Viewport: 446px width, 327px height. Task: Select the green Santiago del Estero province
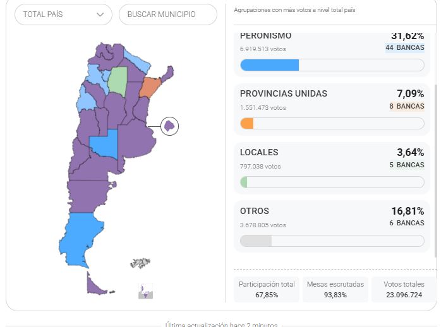tap(118, 81)
